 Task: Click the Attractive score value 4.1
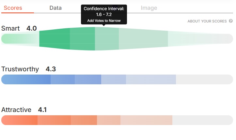tap(42, 110)
